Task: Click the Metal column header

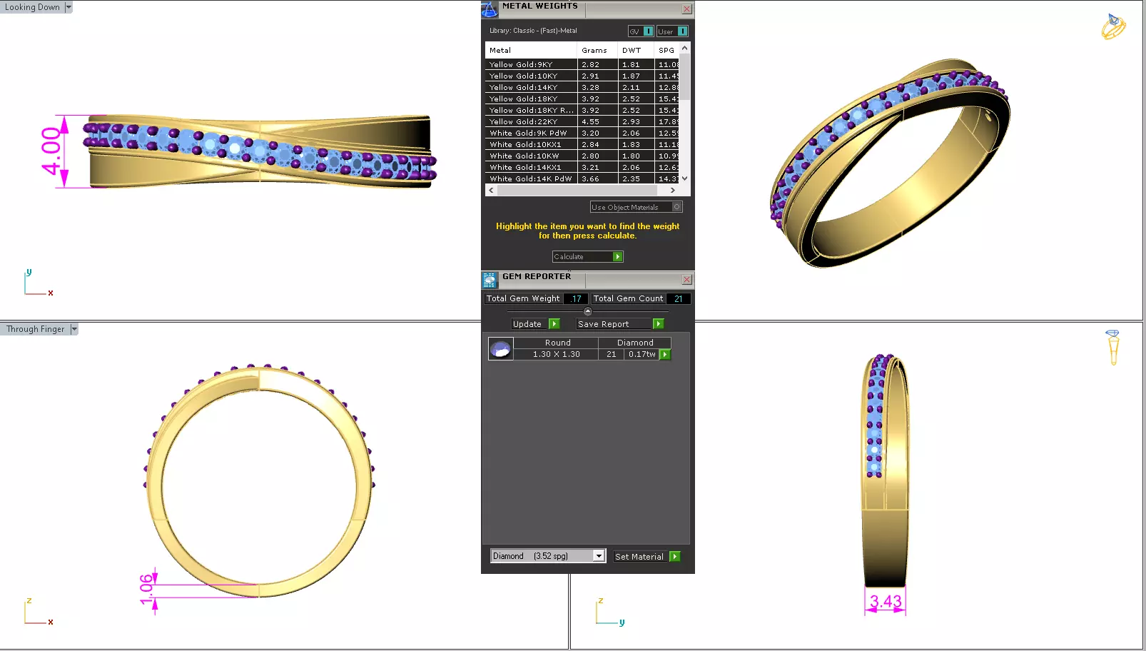Action: tap(531, 51)
